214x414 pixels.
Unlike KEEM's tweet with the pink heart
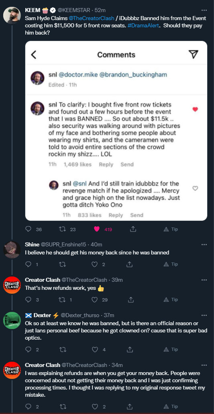click(97, 229)
